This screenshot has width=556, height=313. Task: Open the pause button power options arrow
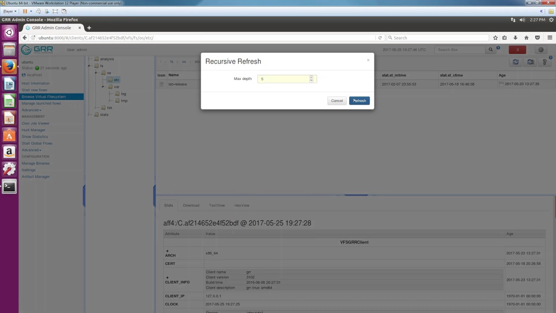[x=31, y=11]
